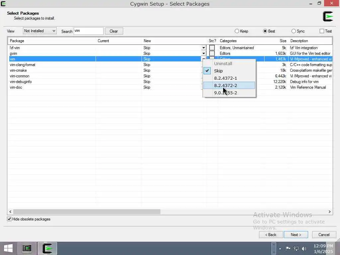Screen dimensions: 340x255
Task: Select the vim-cmake package
Action: tap(18, 70)
